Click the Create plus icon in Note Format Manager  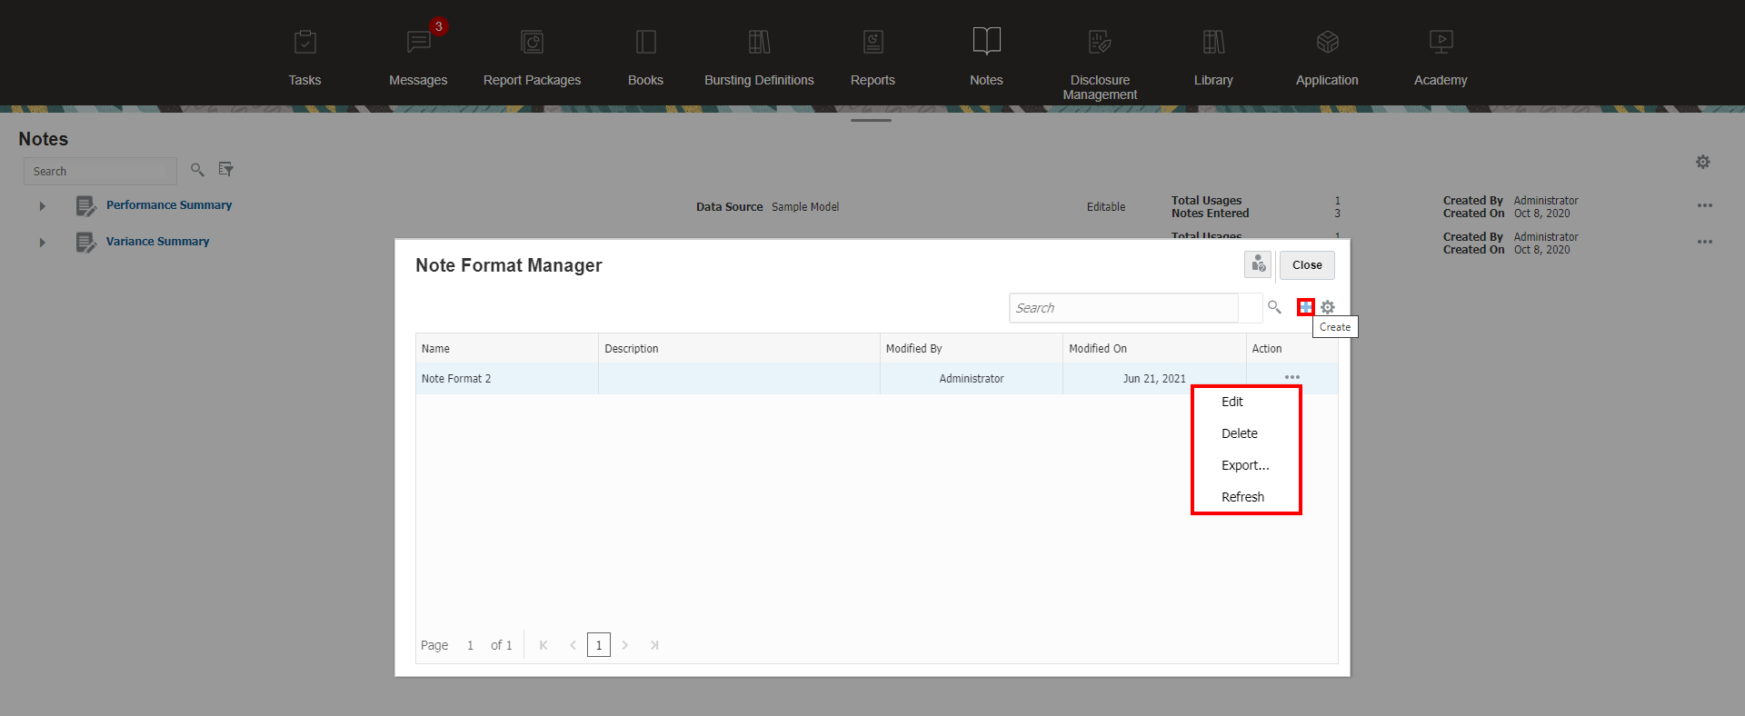click(x=1306, y=307)
